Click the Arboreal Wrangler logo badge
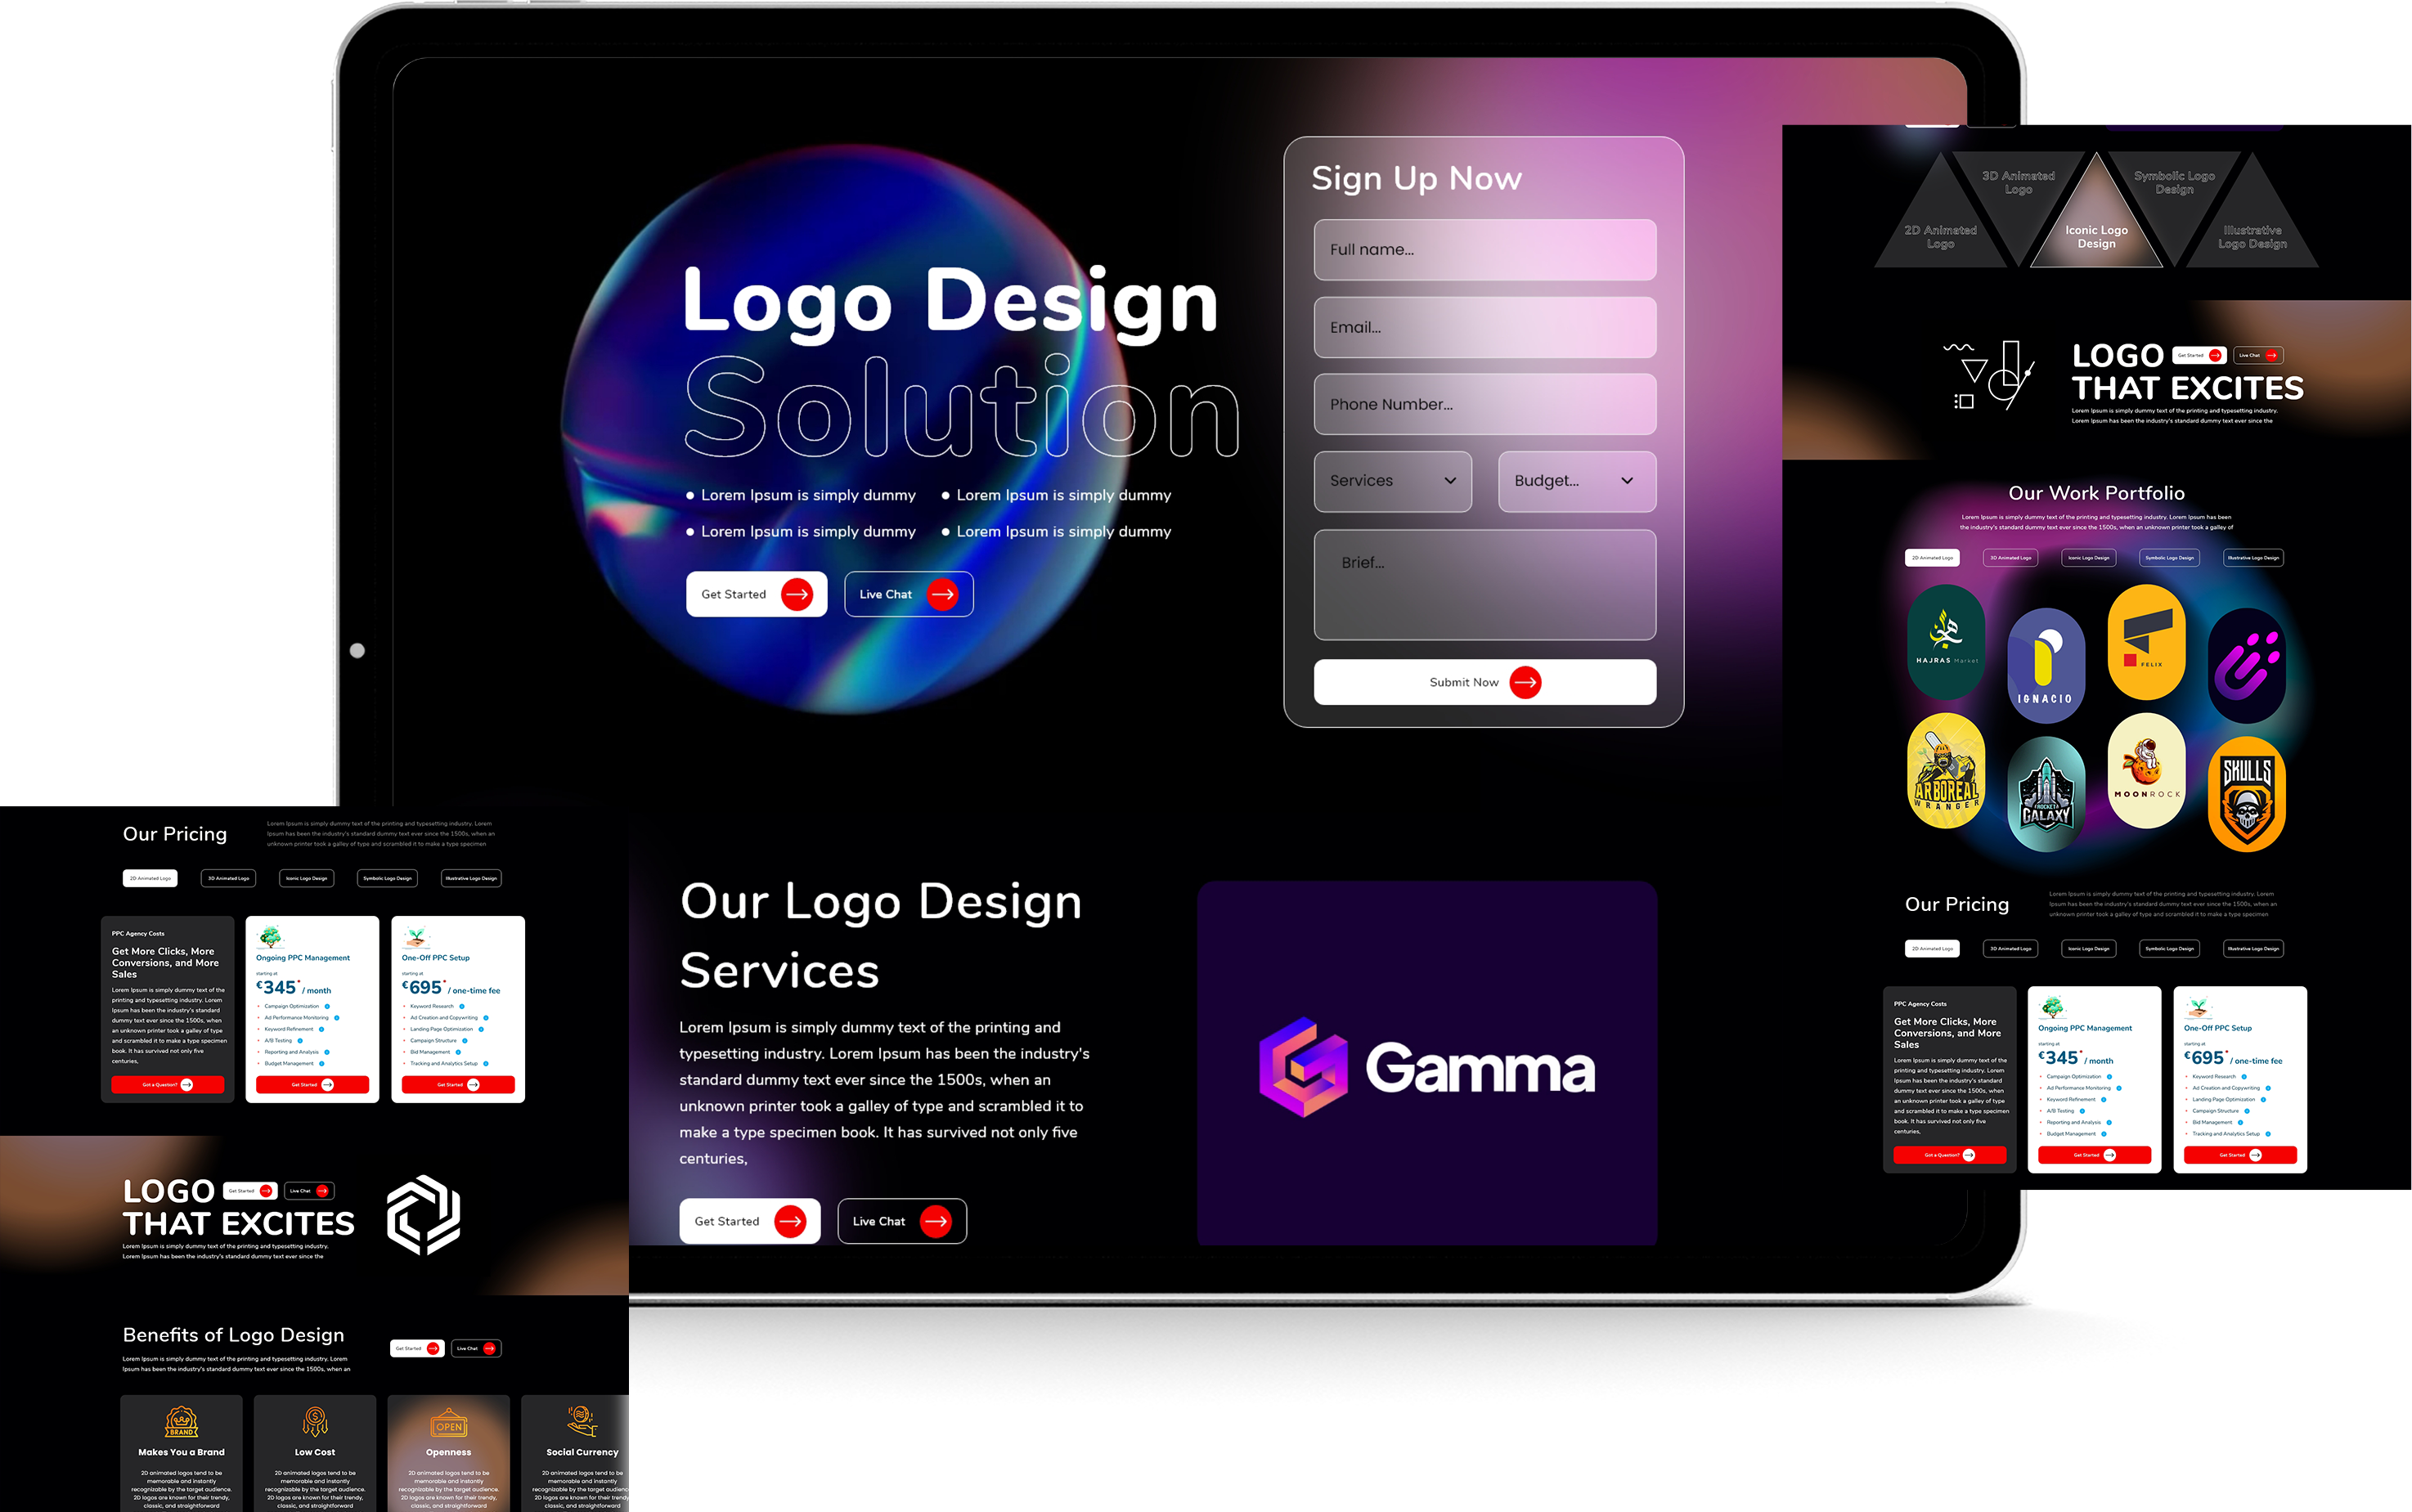2412x1512 pixels. pos(1945,771)
